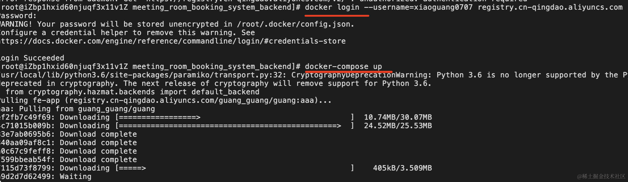This screenshot has width=628, height=182.
Task: Click the 24.52MB/25.53MB download size
Action: tap(398, 126)
